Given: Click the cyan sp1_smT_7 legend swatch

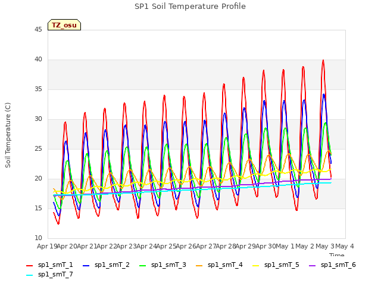Looking at the screenshot, I should [29, 275].
